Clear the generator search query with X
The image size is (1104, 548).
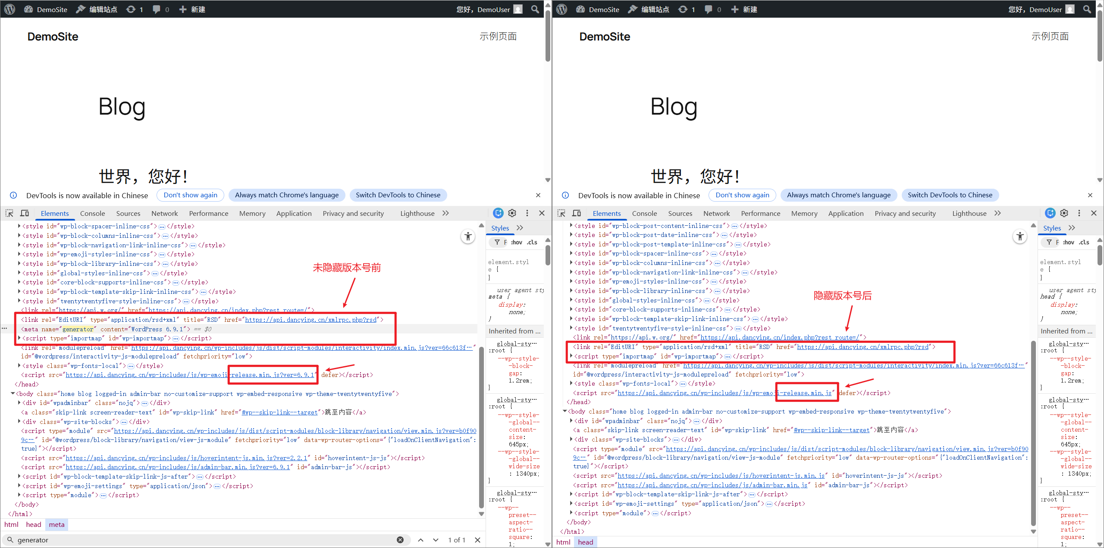[x=400, y=539]
